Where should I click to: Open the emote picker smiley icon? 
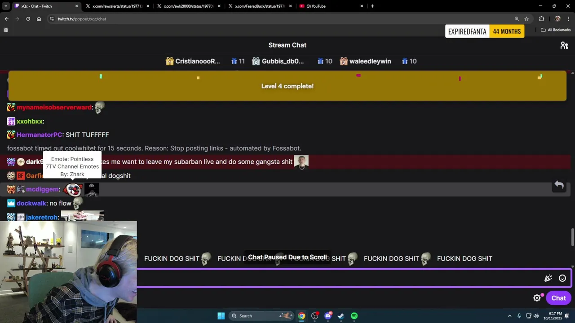pos(562,278)
